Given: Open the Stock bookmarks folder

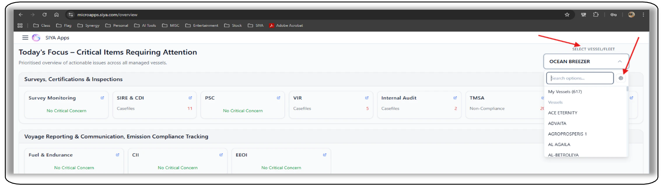Looking at the screenshot, I should tap(233, 25).
